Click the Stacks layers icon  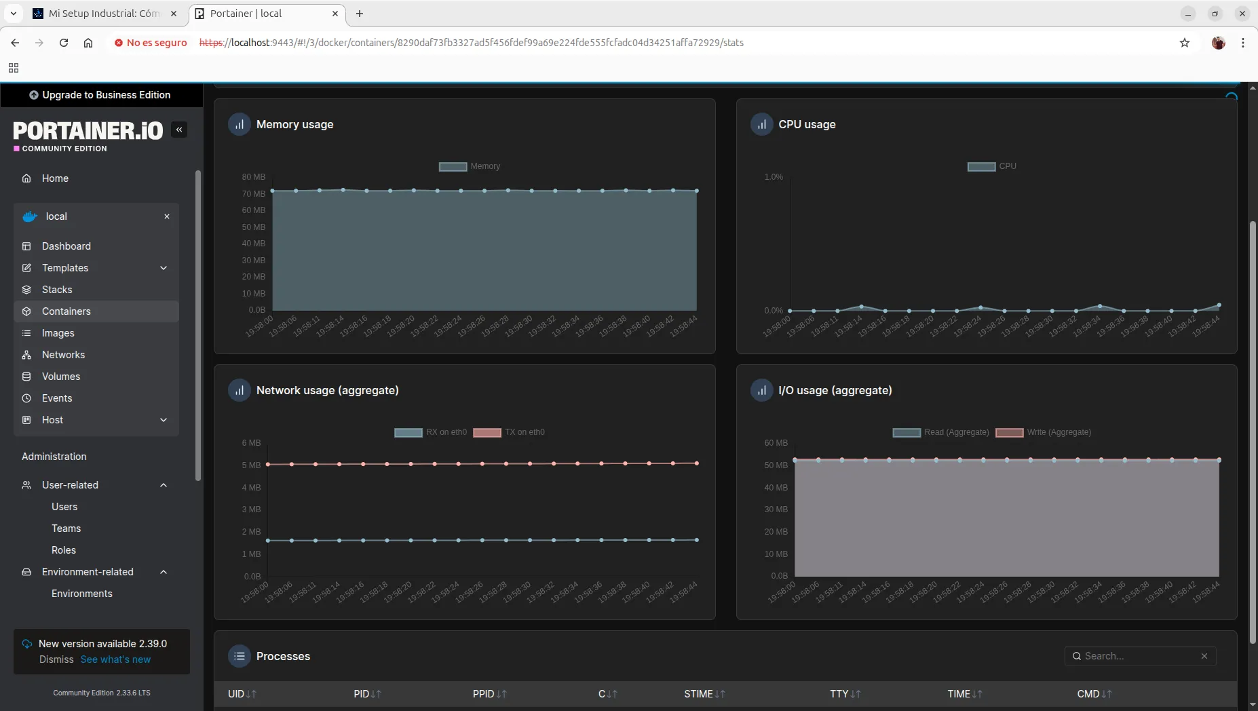[x=26, y=290]
